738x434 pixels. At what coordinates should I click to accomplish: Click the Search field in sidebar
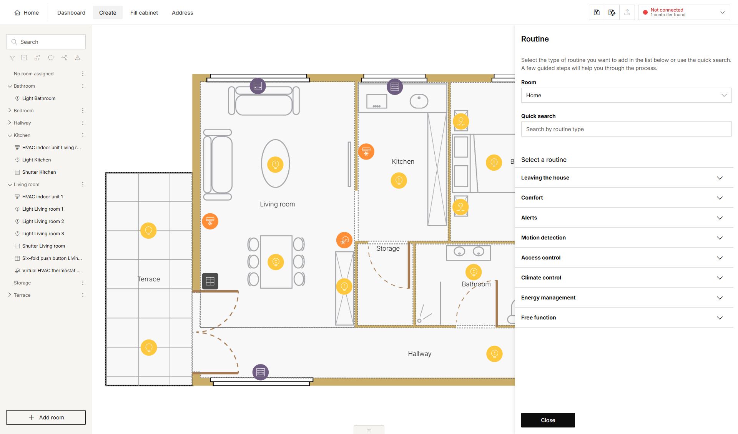point(46,42)
